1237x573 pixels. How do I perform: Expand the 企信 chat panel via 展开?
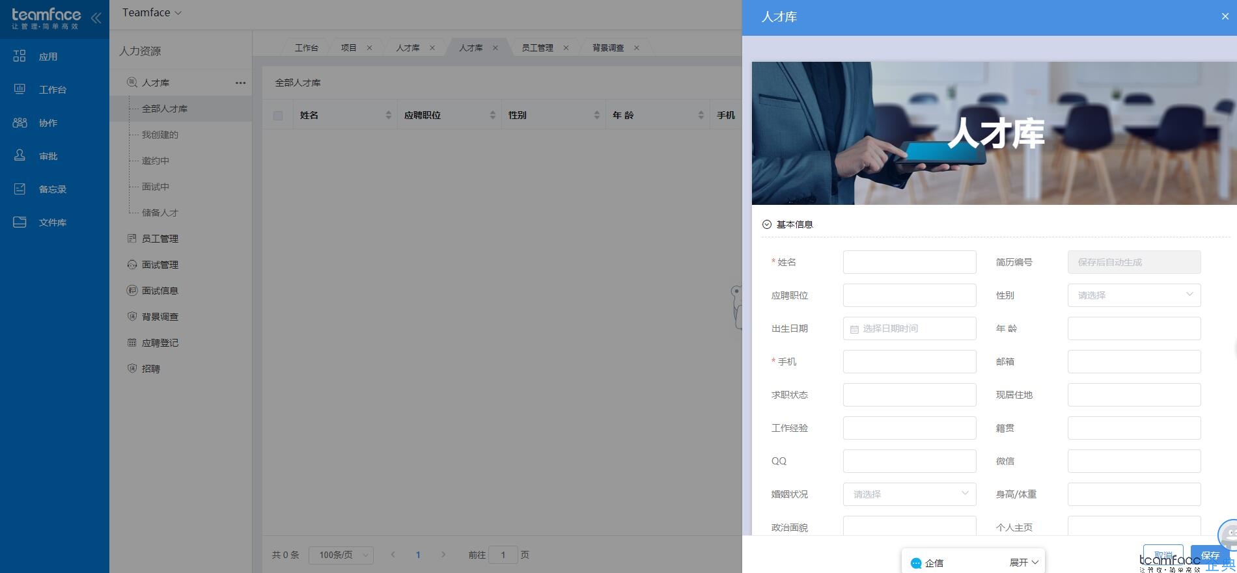(x=1023, y=563)
